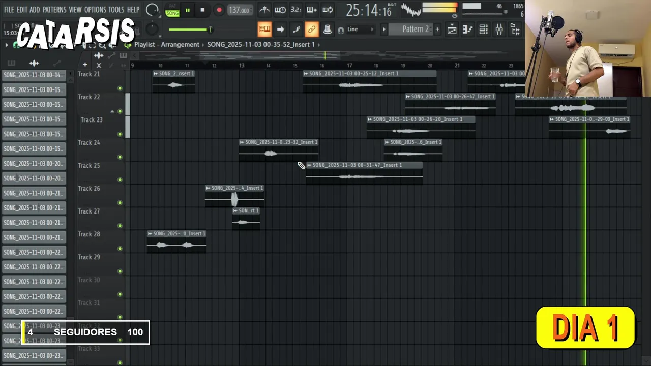The image size is (651, 366).
Task: Click the X icon above track list
Action: pyautogui.click(x=99, y=65)
